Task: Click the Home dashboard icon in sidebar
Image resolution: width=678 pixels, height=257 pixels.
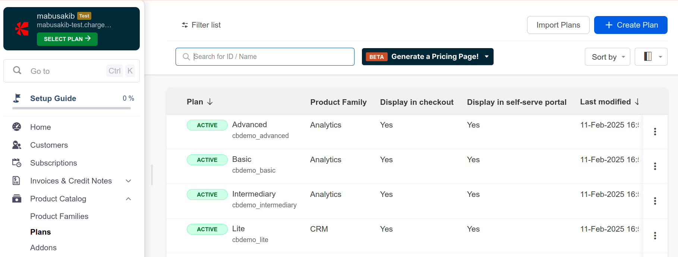Action: pyautogui.click(x=17, y=127)
